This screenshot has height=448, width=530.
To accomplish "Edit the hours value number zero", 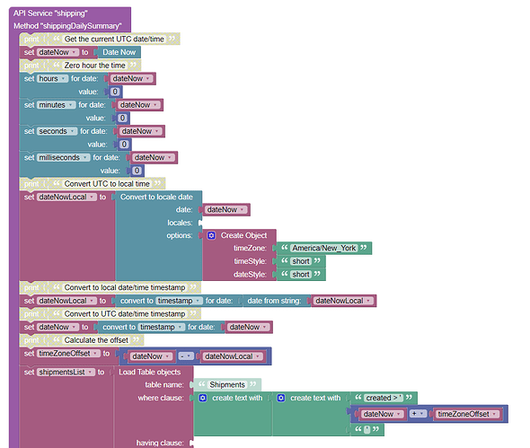I will pyautogui.click(x=115, y=92).
